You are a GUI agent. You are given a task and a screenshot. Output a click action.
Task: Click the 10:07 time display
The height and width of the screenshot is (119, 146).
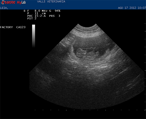pyautogui.click(x=142, y=8)
